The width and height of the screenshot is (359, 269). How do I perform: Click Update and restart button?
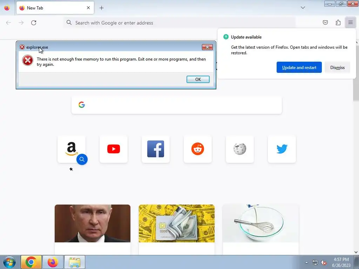coord(299,68)
